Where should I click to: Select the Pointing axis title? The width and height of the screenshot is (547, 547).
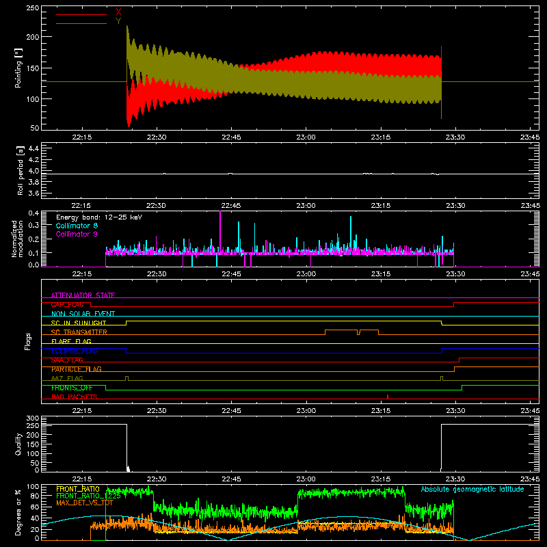[18, 68]
